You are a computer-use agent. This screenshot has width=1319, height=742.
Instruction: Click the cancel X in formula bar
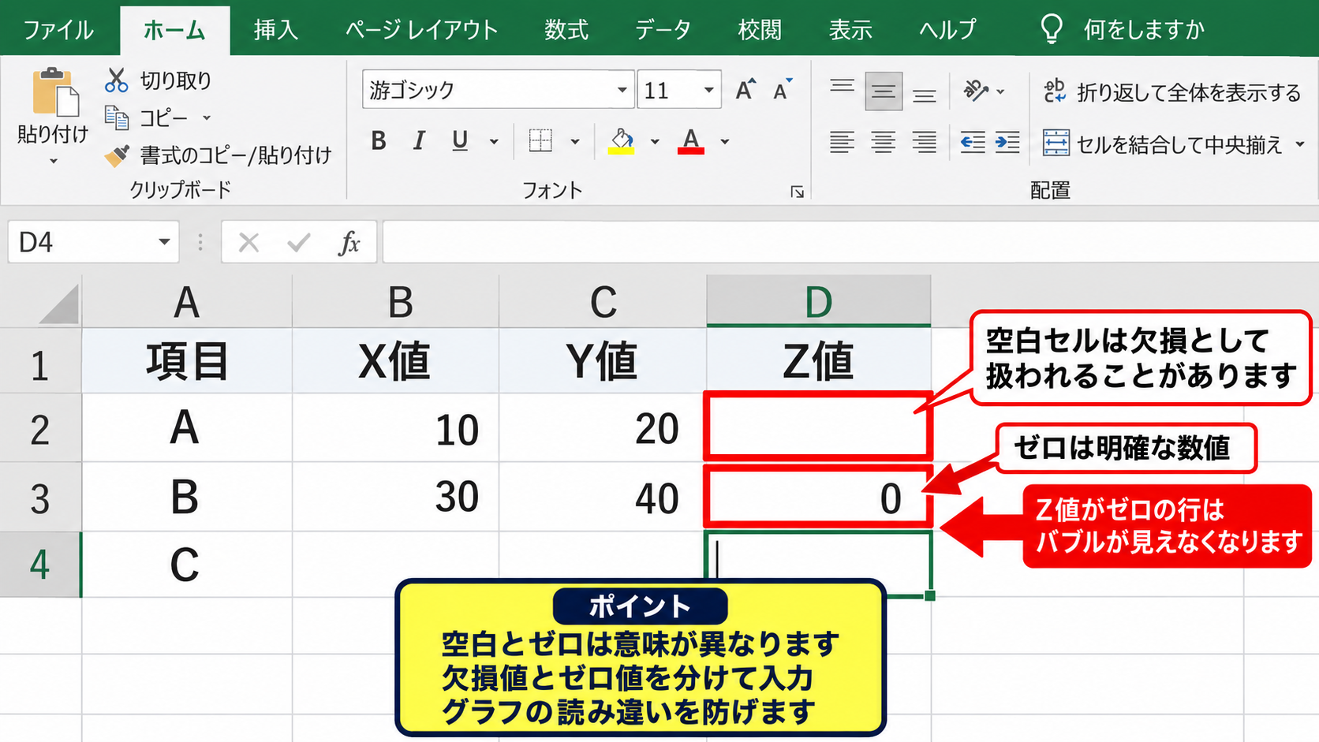point(248,242)
